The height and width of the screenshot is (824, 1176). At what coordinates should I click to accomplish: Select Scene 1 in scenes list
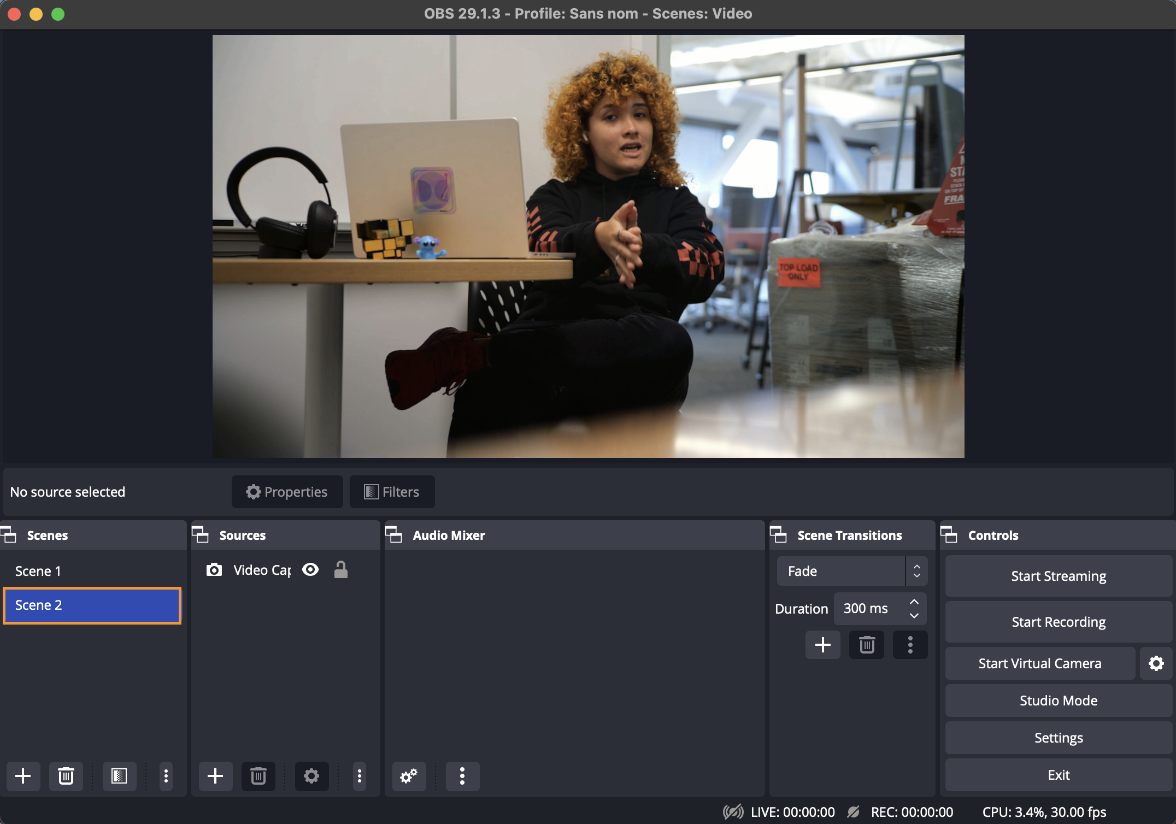pos(38,571)
